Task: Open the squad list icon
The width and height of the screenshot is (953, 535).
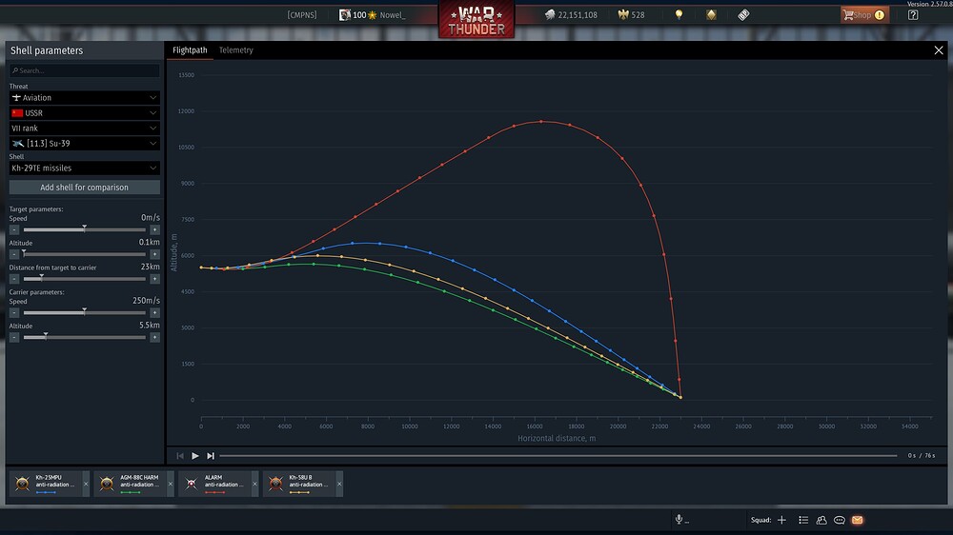Action: [x=802, y=520]
